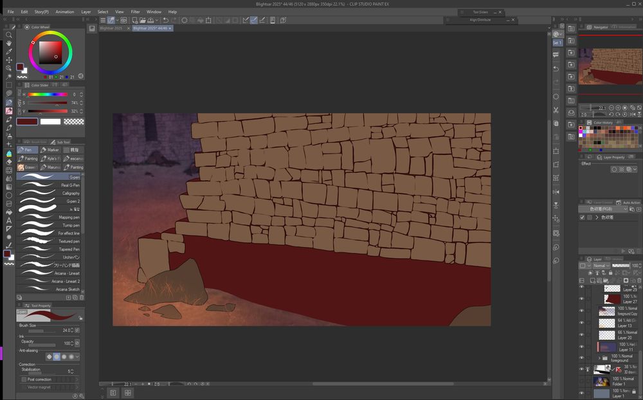This screenshot has width=643, height=400.
Task: Select the Rectangle selection tool
Action: (9, 85)
